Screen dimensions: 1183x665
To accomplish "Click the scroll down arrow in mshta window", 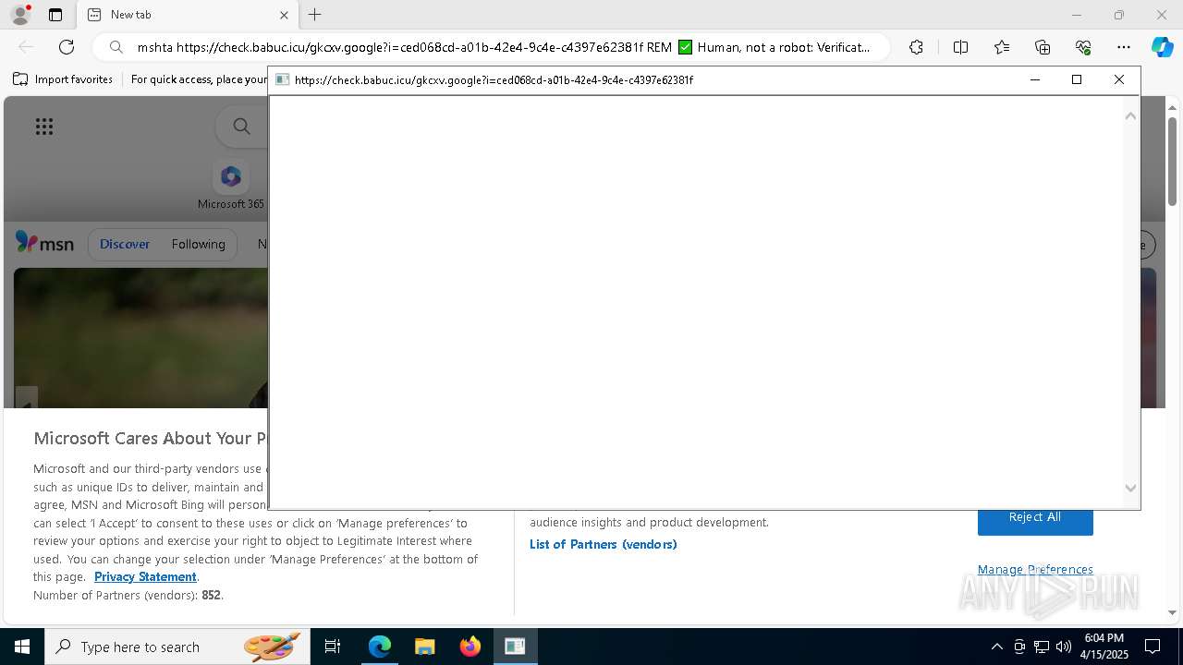I will coord(1130,488).
